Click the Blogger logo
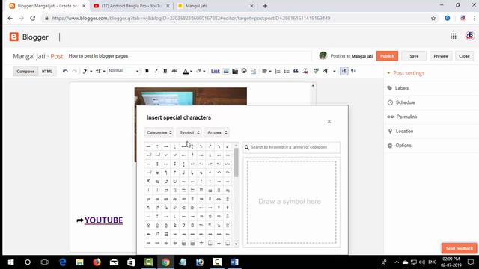Viewport: 479px width, 269px height. pyautogui.click(x=29, y=37)
